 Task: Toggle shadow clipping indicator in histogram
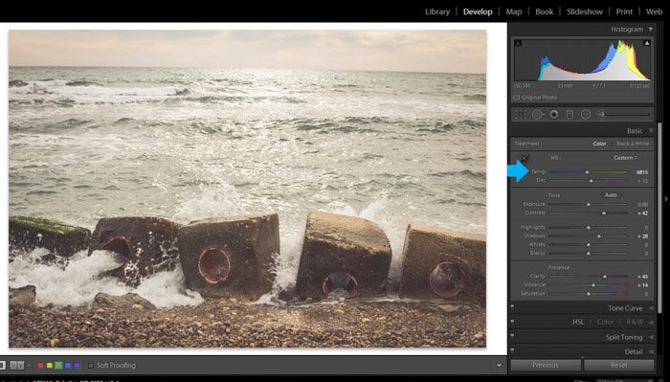coord(518,43)
